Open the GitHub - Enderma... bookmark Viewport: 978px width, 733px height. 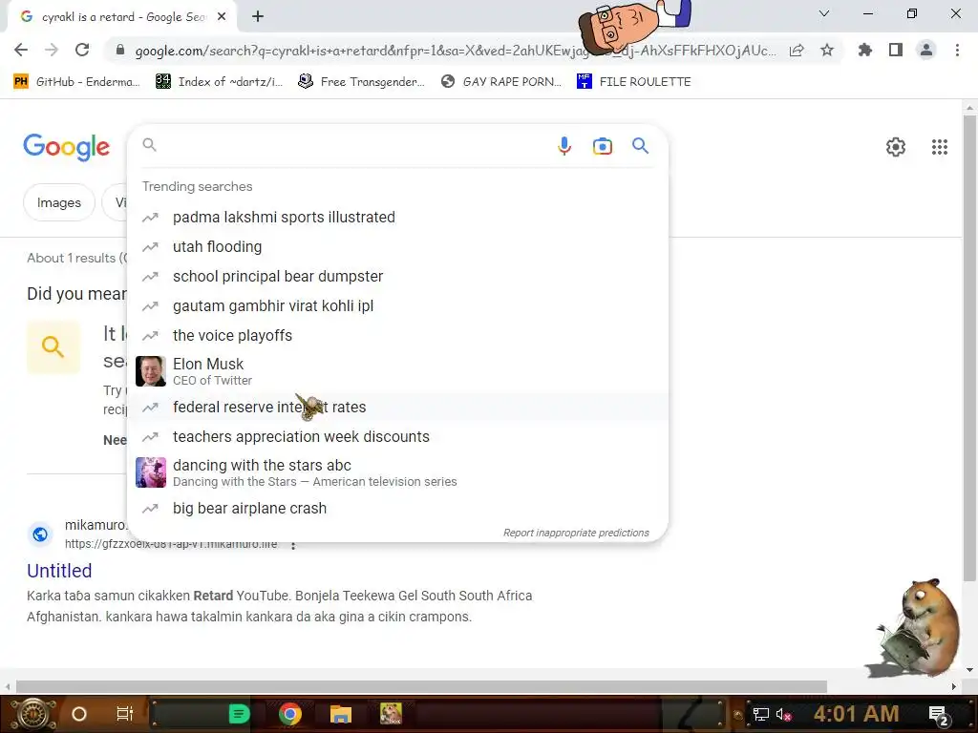(x=76, y=82)
